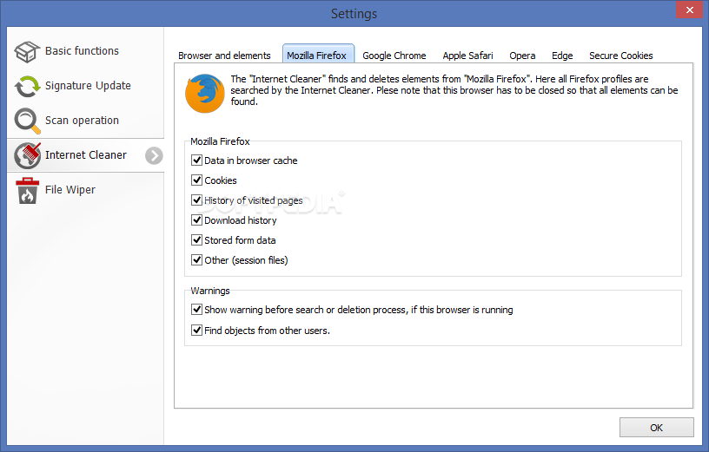Open the Google Chrome tab

[394, 56]
